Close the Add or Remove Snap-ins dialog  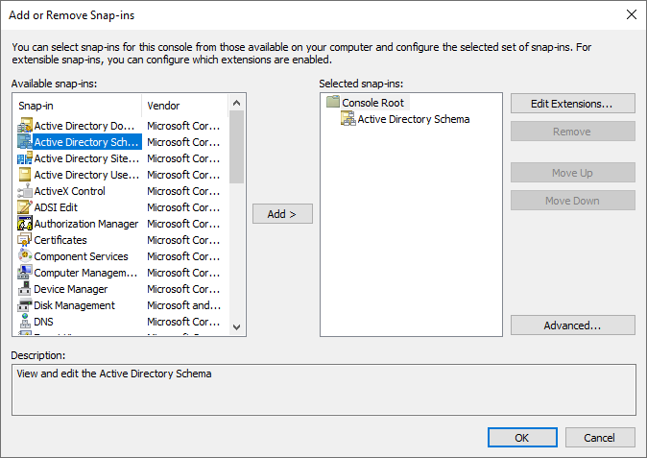tap(632, 14)
